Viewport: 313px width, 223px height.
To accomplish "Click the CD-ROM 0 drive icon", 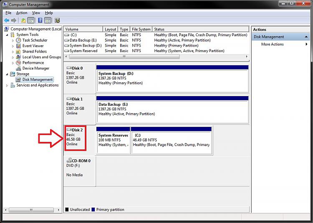I will click(69, 160).
